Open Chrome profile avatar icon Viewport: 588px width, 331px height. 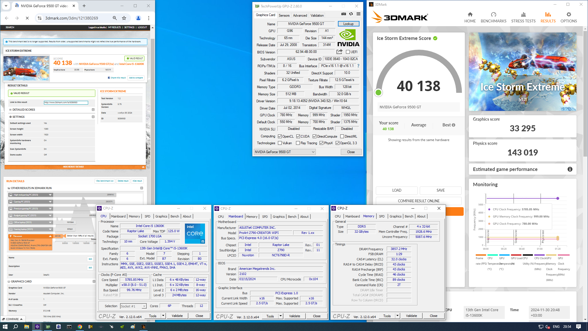tap(138, 18)
